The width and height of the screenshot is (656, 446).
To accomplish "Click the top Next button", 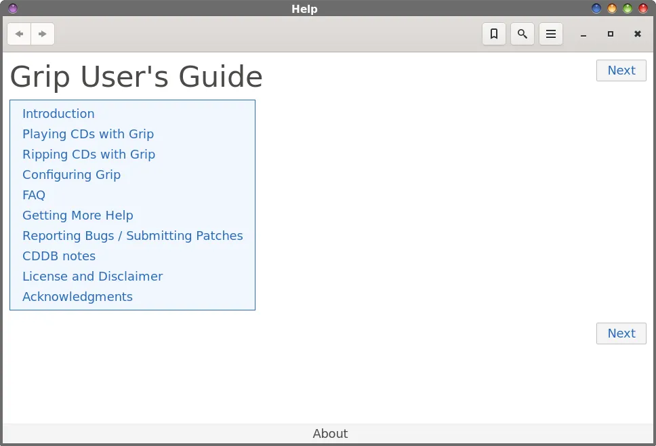I will [x=621, y=70].
